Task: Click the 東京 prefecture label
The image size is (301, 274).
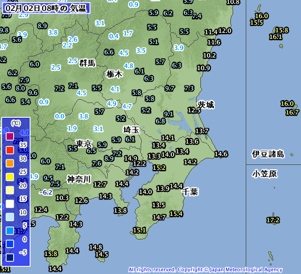Action: 84,143
